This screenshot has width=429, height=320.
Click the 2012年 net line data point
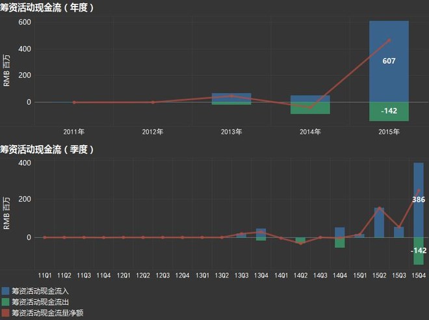pos(153,102)
